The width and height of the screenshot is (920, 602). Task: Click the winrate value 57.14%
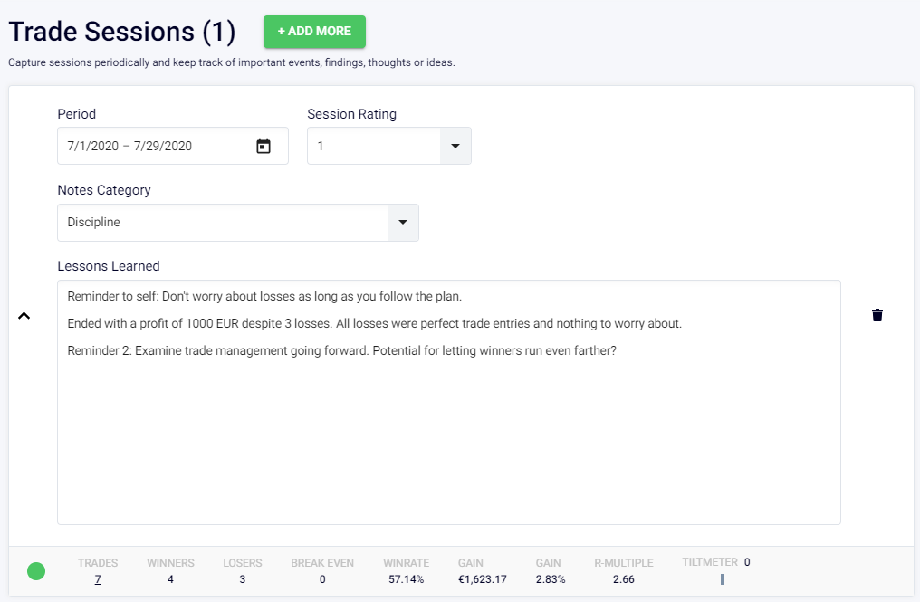pos(406,579)
